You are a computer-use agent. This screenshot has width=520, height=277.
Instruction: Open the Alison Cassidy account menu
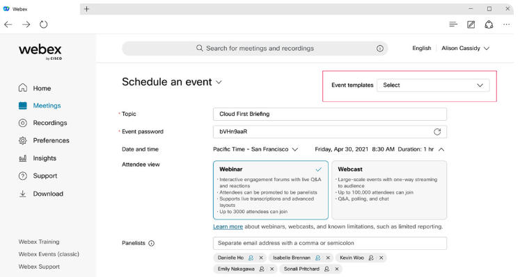click(x=465, y=49)
